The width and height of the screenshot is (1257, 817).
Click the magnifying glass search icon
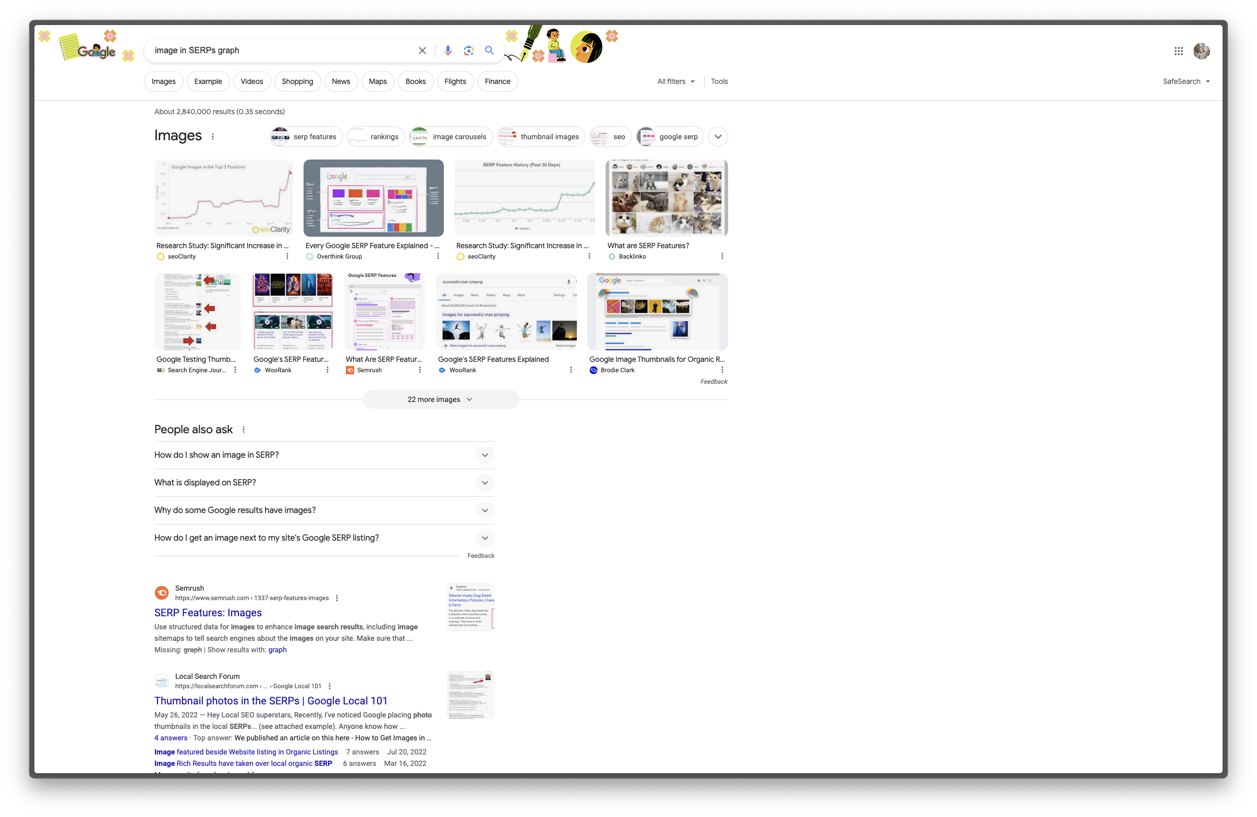pyautogui.click(x=489, y=50)
